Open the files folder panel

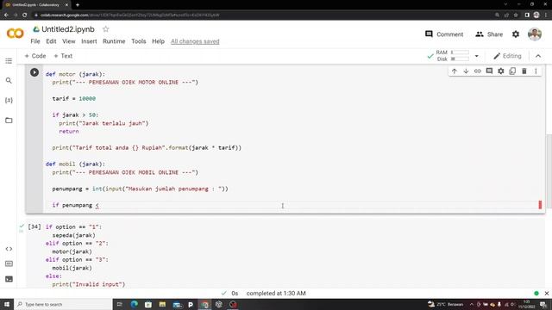(9, 121)
